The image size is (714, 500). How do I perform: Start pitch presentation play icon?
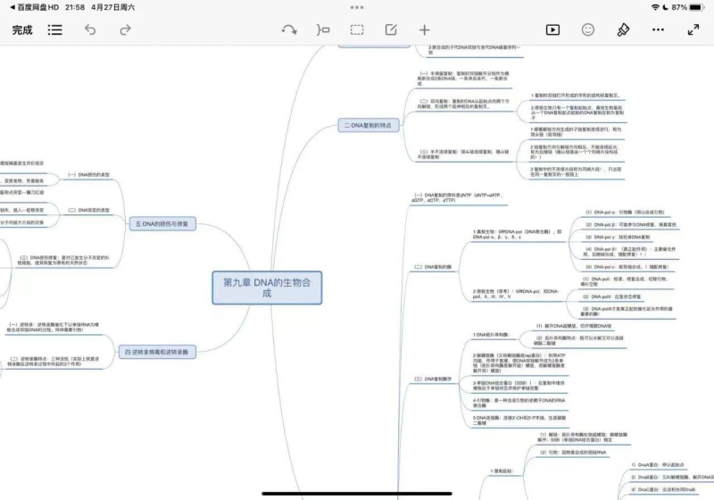tap(552, 30)
